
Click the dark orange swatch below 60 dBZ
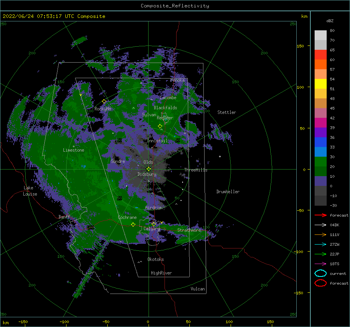pos(320,65)
